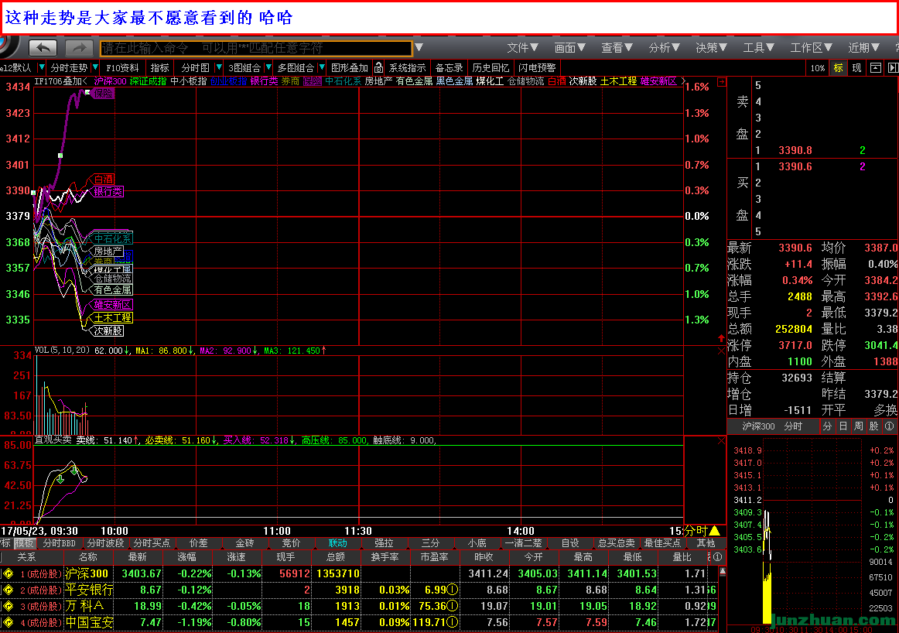This screenshot has height=633, width=899.
Task: Click the diamond icon in the 平安银行 row
Action: 9,590
